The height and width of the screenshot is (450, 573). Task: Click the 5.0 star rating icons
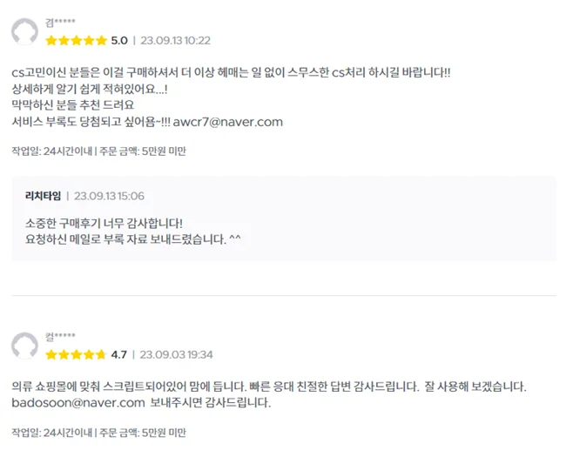click(76, 40)
